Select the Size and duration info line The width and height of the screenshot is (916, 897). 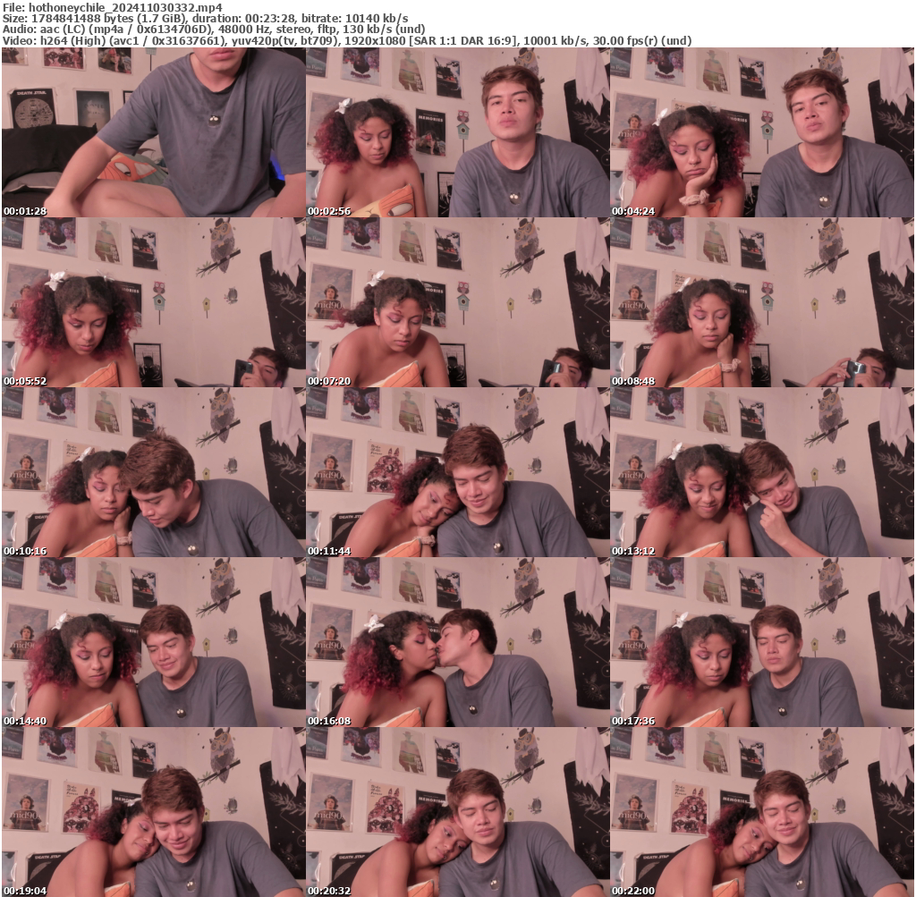point(205,18)
